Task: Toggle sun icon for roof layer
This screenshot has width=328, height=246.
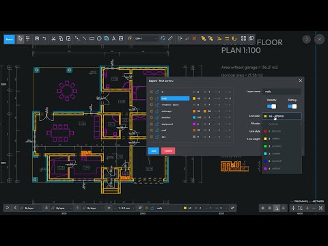Action: pyautogui.click(x=151, y=131)
